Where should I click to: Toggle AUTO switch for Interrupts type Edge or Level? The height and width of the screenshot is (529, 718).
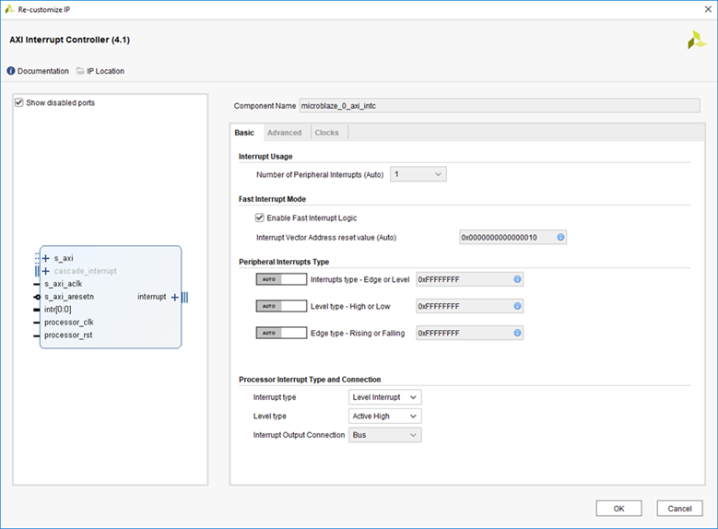[280, 279]
